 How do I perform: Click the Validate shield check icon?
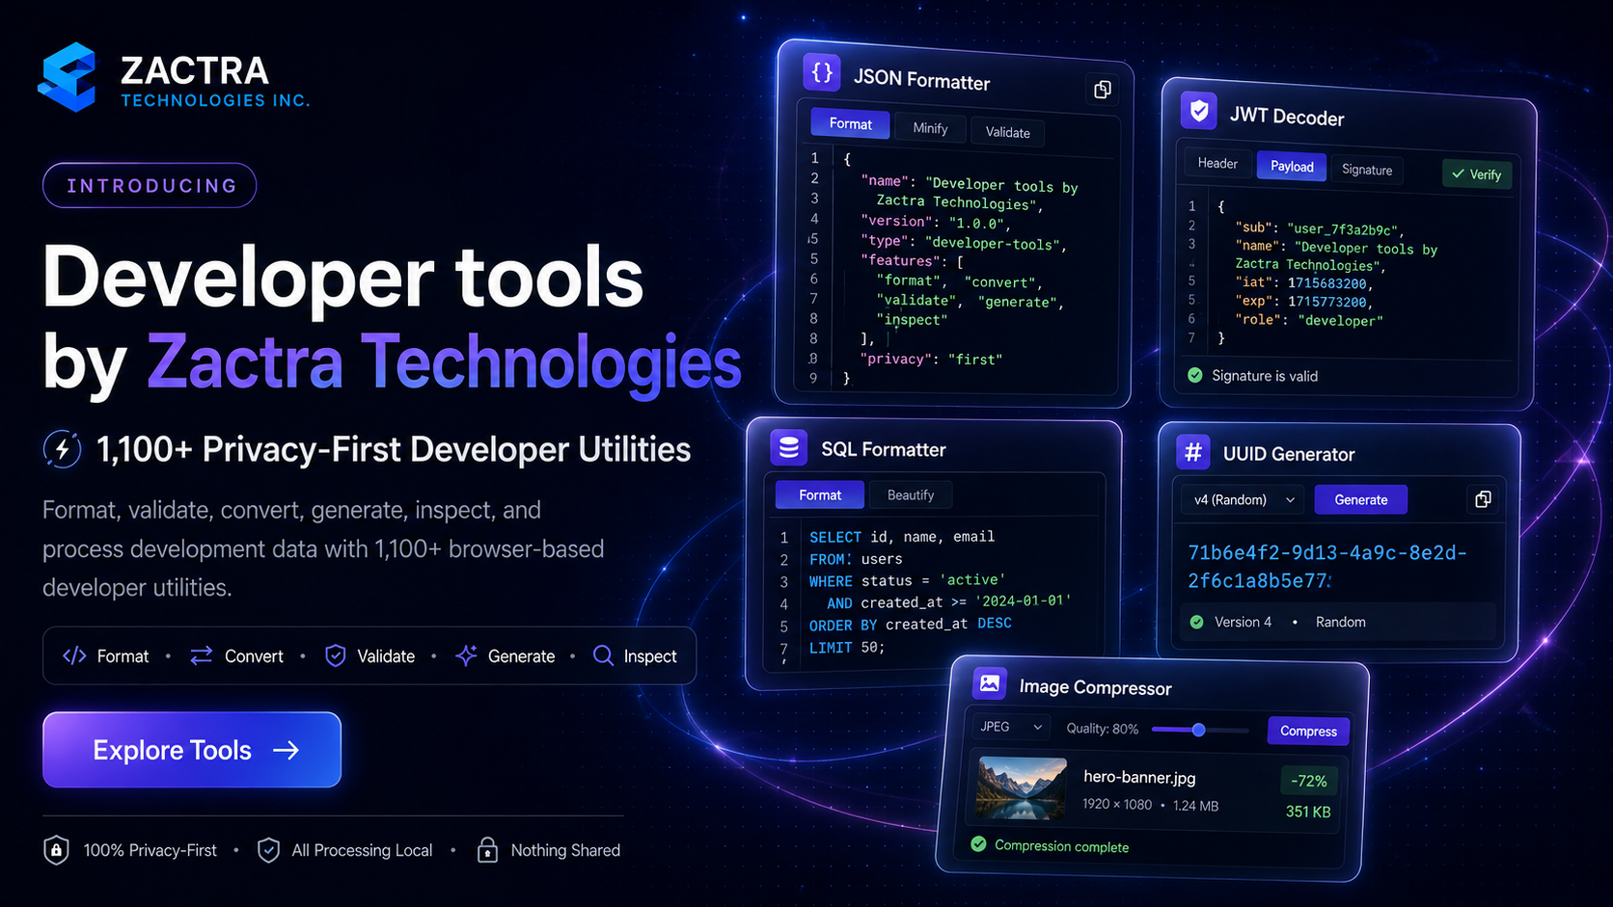coord(336,656)
